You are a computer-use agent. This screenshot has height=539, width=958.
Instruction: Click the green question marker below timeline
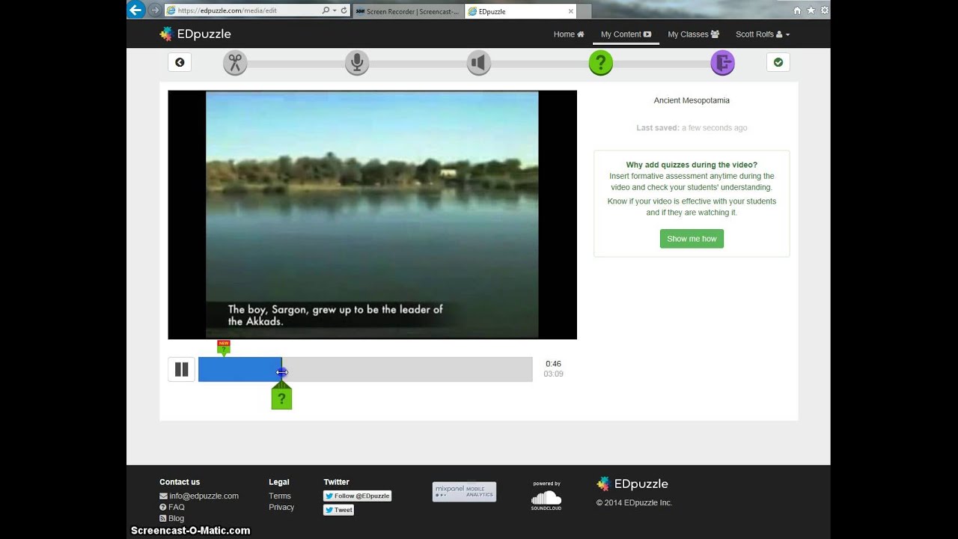(x=281, y=396)
